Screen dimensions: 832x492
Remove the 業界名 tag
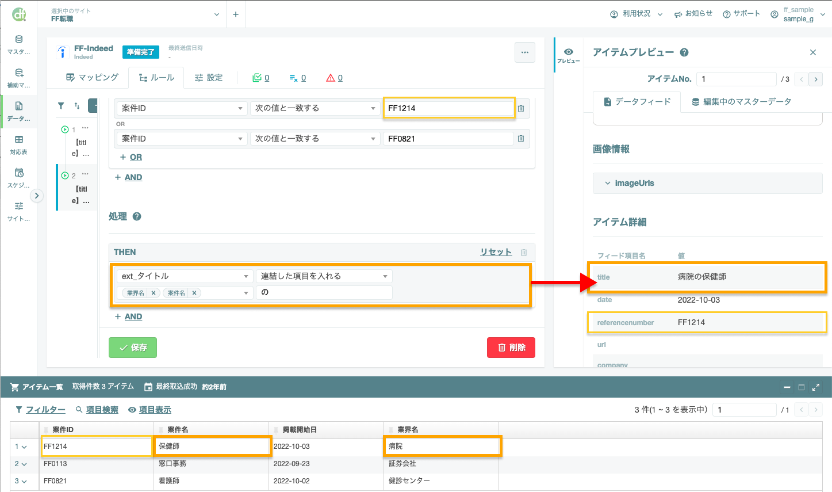[154, 293]
